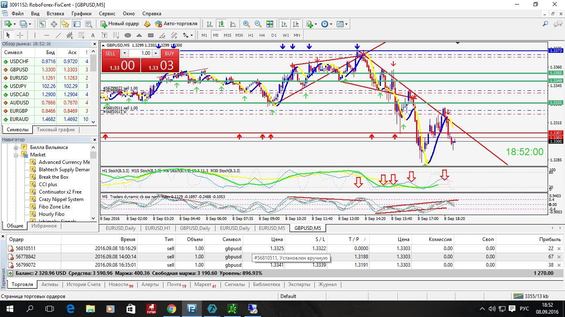Switch timeframe to H1
Image resolution: width=565 pixels, height=317 pixels.
pos(251,35)
